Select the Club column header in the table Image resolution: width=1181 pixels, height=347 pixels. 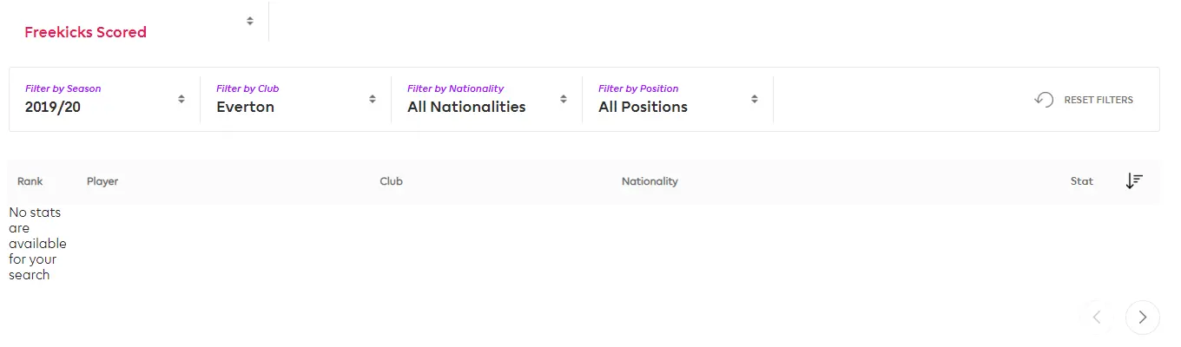point(391,181)
